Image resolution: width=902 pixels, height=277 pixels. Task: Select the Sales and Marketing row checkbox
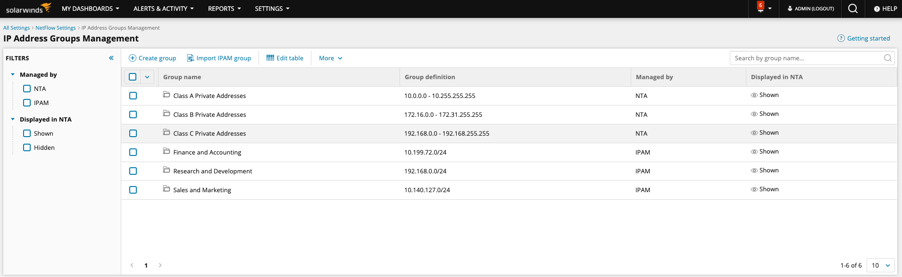[x=133, y=190]
